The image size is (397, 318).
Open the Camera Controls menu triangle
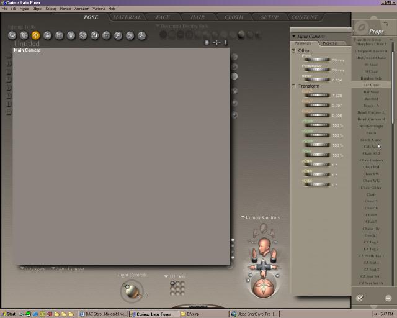pyautogui.click(x=243, y=217)
